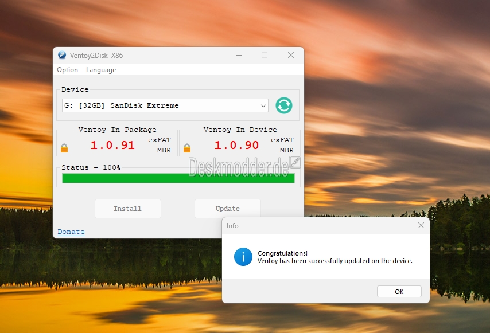
Task: Click the green status progress bar
Action: point(178,178)
